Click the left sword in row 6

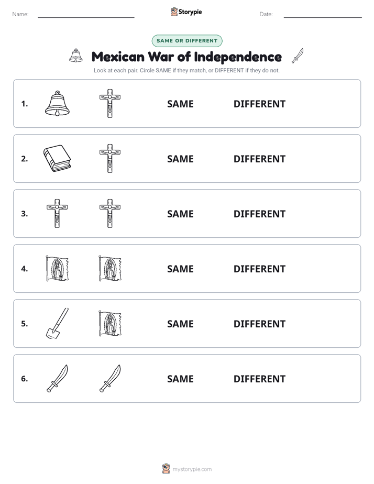point(57,378)
